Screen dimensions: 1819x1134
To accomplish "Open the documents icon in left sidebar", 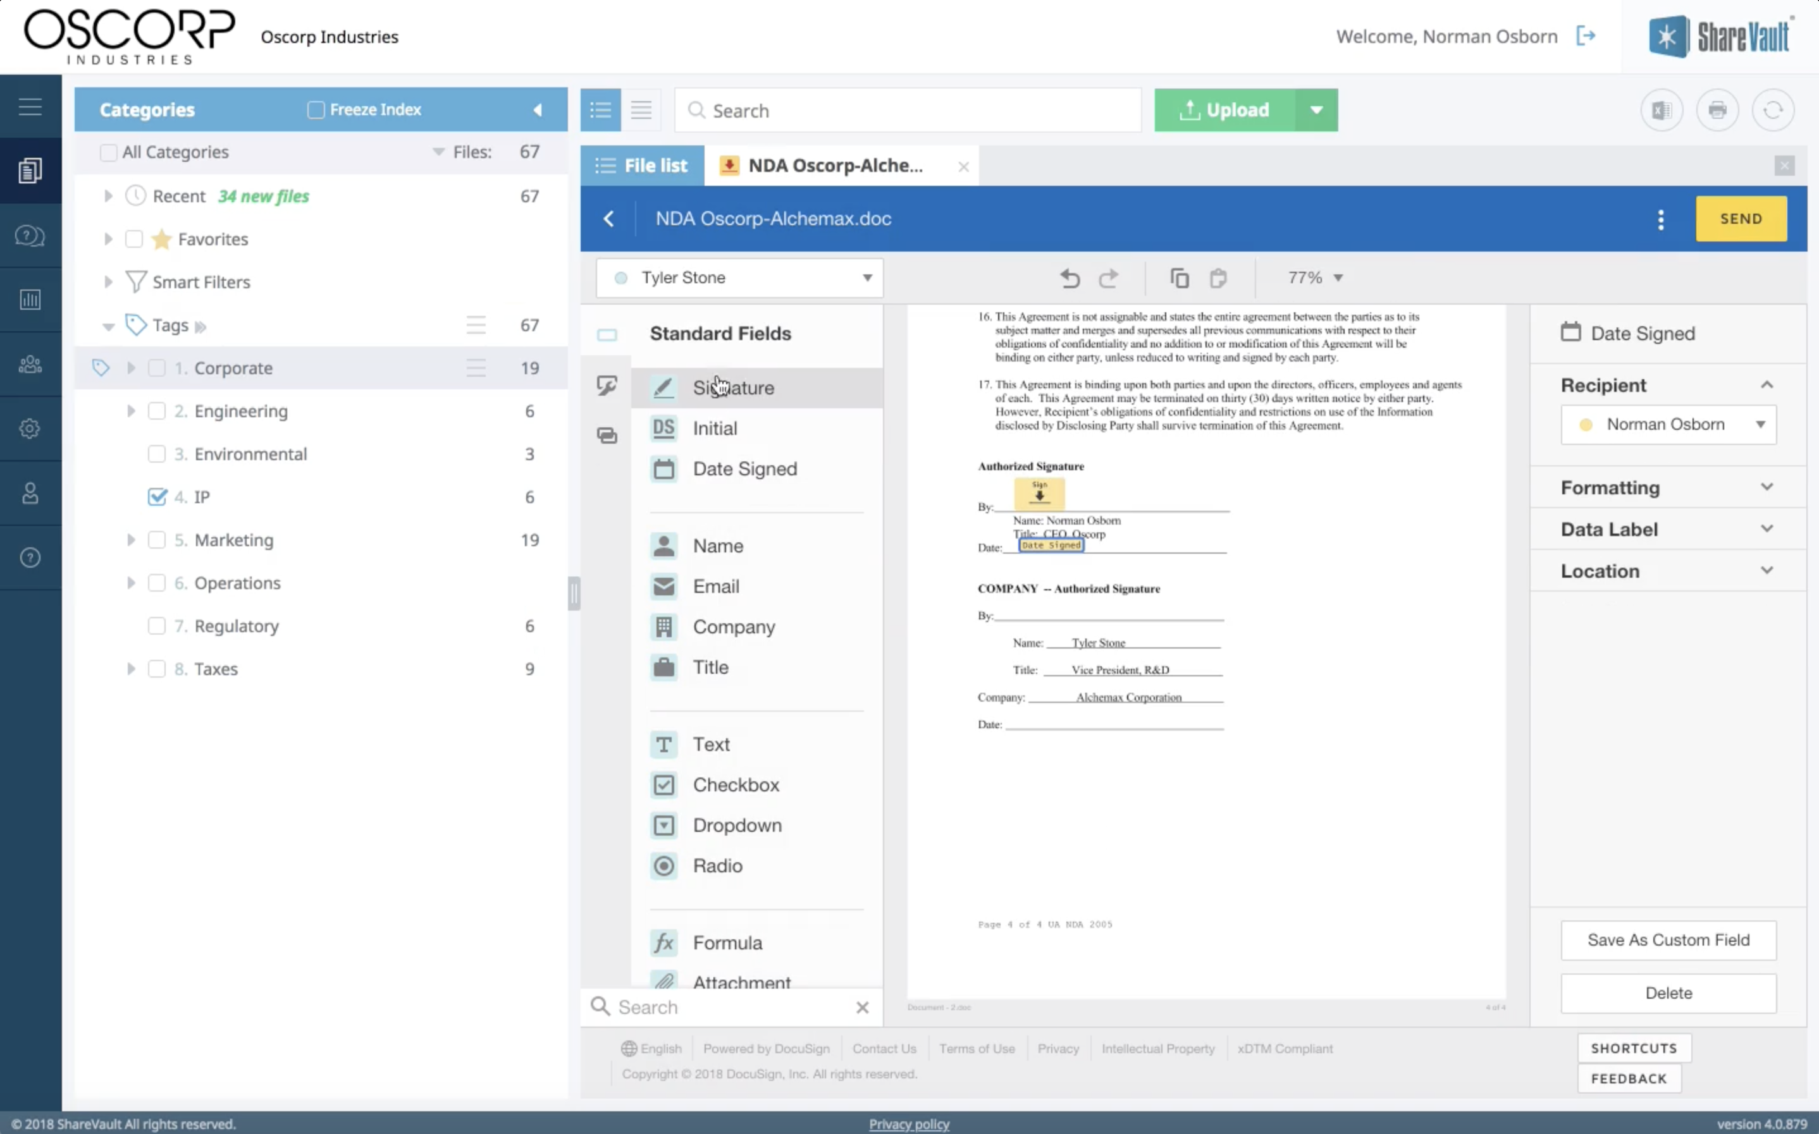I will [30, 170].
